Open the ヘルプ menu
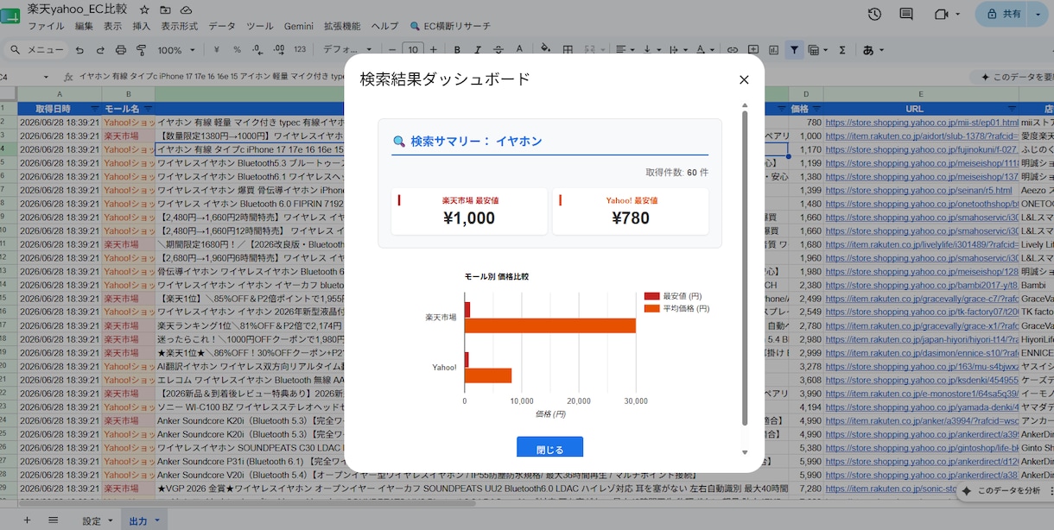The height and width of the screenshot is (530, 1054). (385, 26)
